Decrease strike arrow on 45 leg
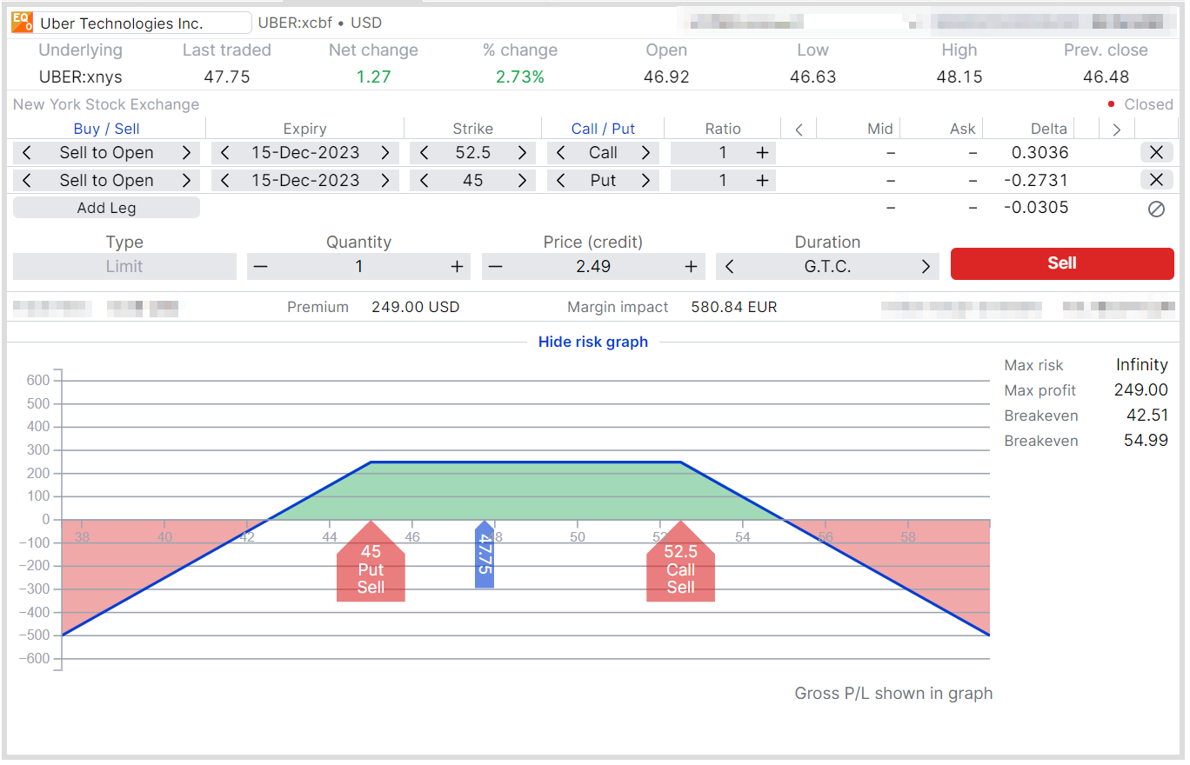Image resolution: width=1190 pixels, height=765 pixels. [x=424, y=181]
